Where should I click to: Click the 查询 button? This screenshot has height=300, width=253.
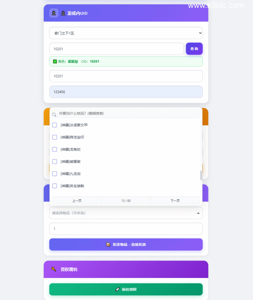pyautogui.click(x=194, y=49)
